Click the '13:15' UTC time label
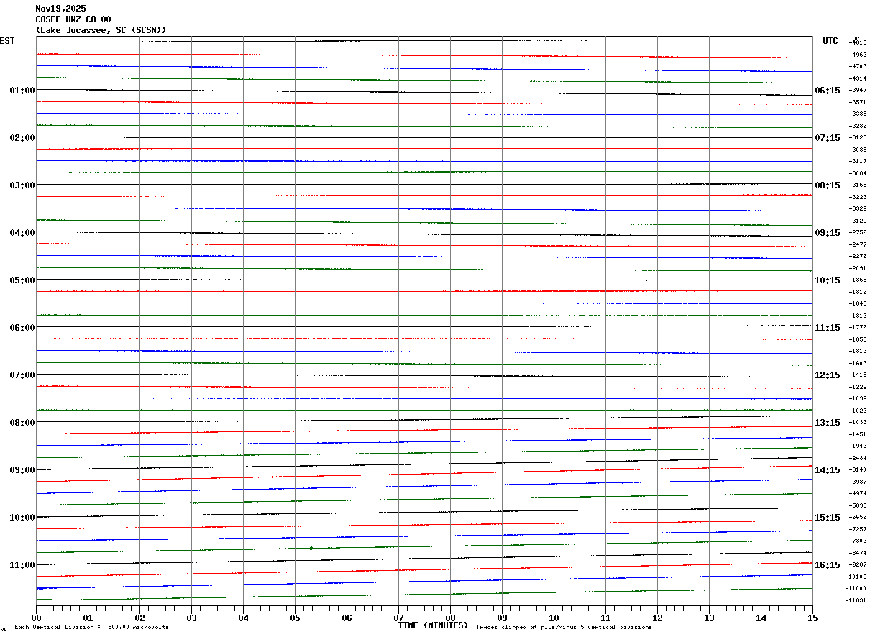Viewport: 870px width, 637px height. coord(828,423)
